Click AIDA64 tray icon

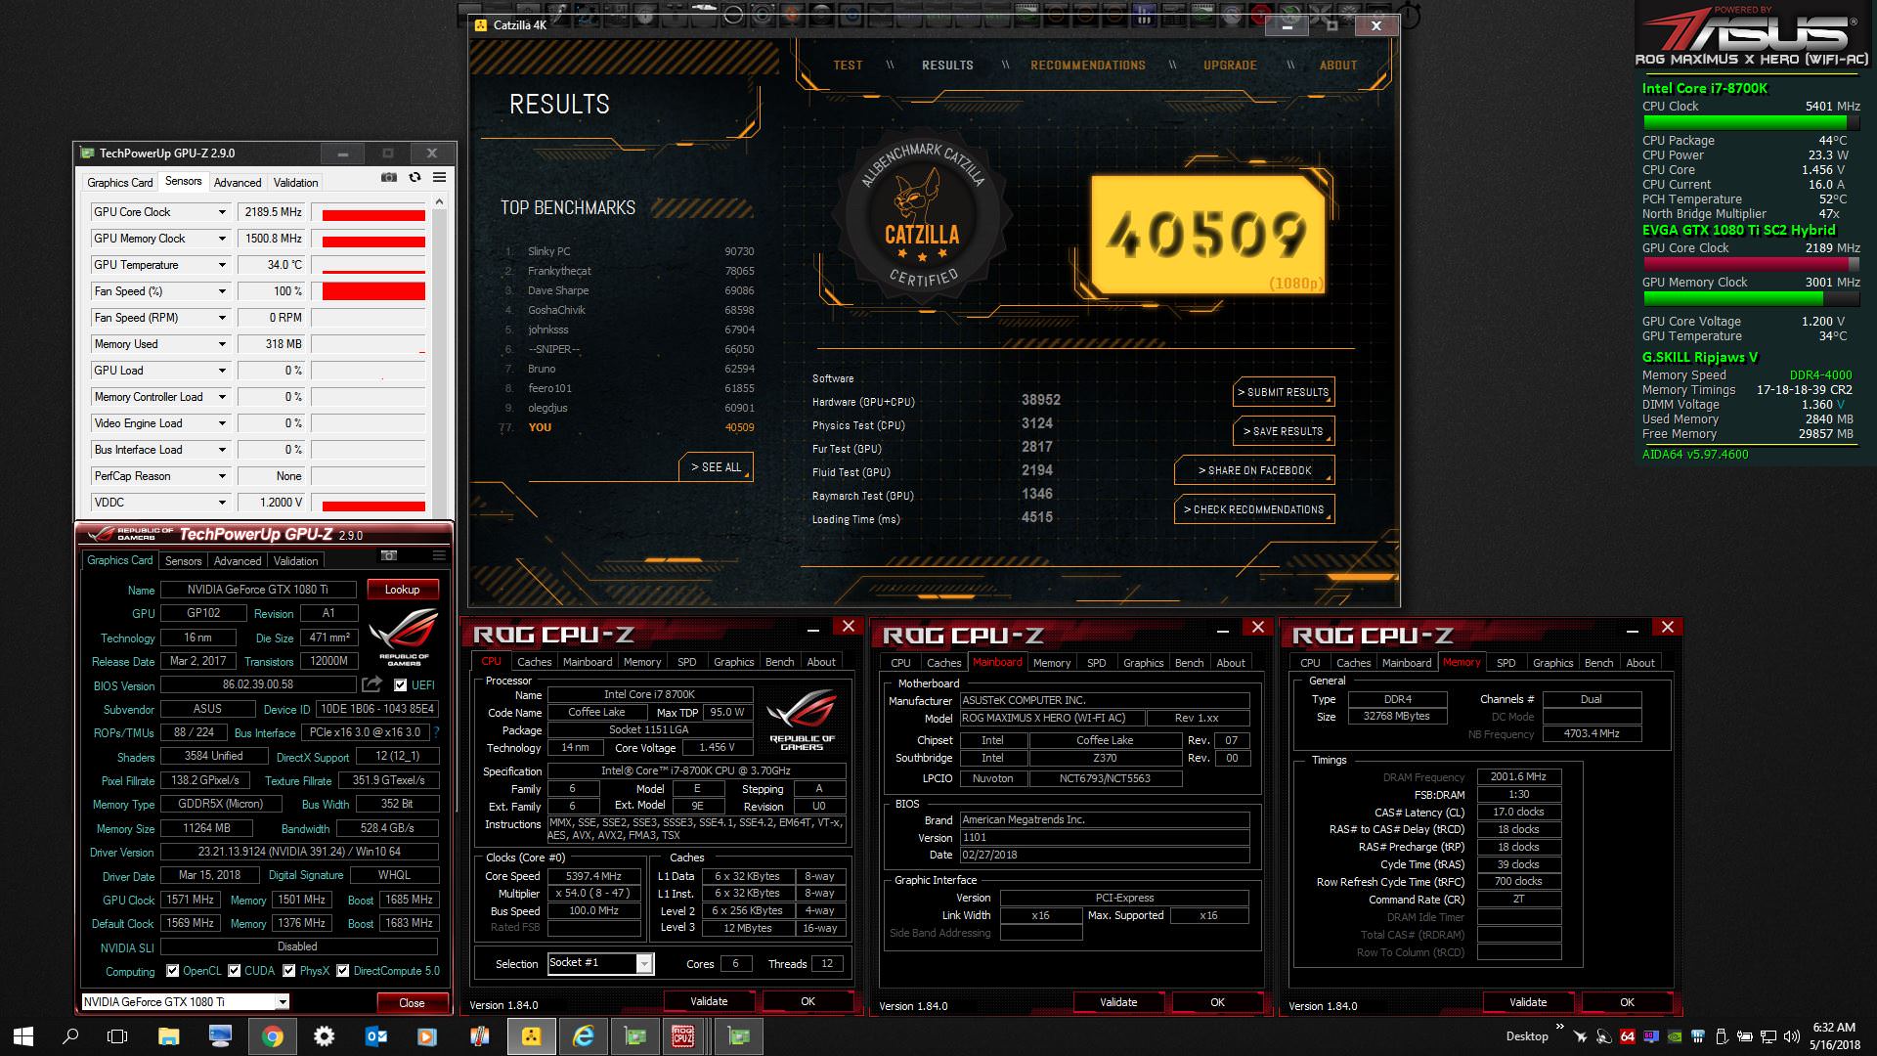[1628, 1036]
